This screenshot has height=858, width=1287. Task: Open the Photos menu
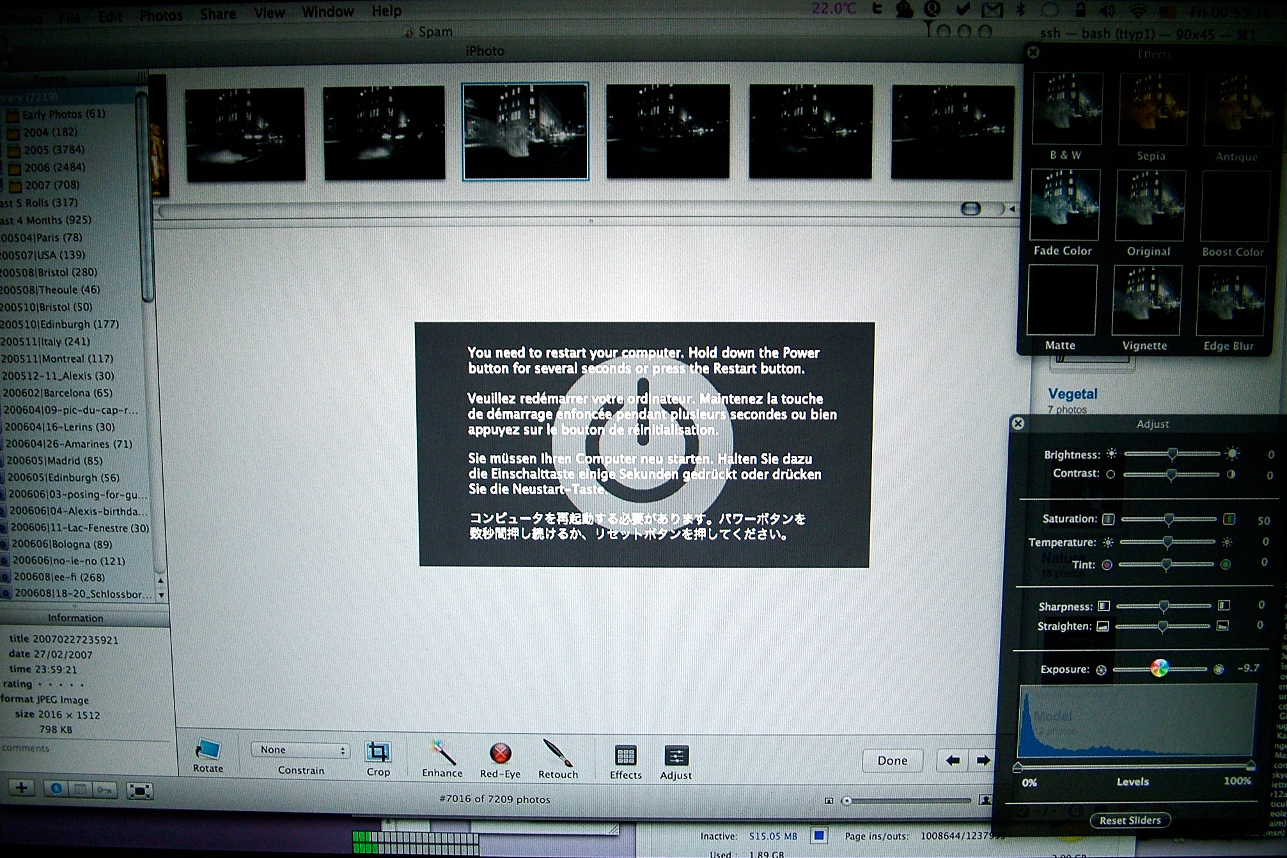tap(161, 15)
